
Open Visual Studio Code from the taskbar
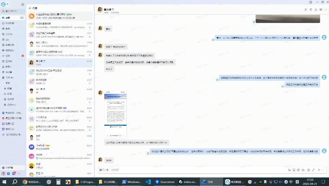click(148, 182)
